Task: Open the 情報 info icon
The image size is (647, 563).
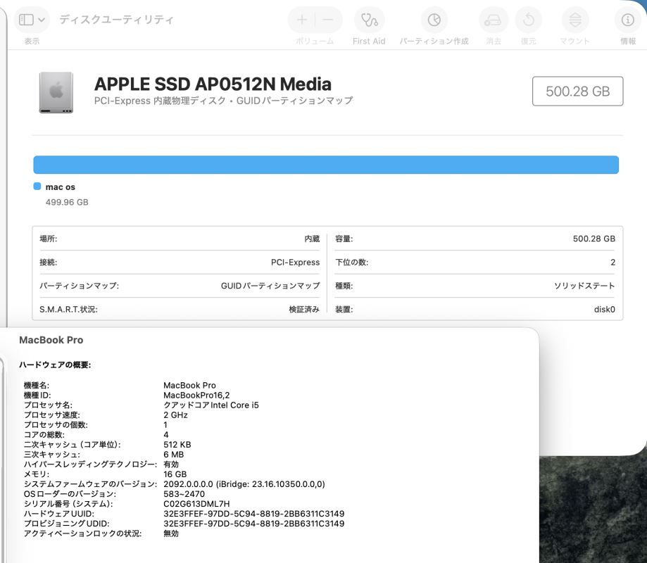Action: tap(627, 20)
